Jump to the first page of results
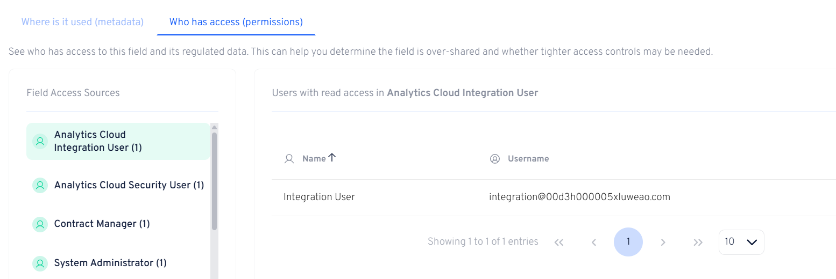Viewport: 836px width, 279px height. (x=559, y=243)
